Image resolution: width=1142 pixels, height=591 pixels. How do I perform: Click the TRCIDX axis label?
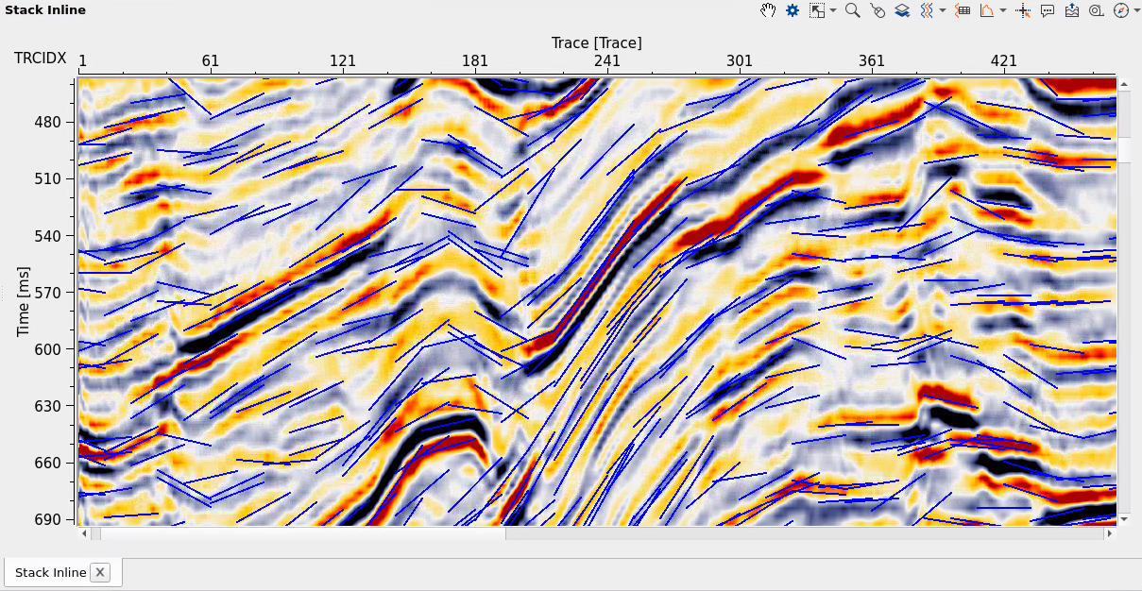(x=41, y=59)
